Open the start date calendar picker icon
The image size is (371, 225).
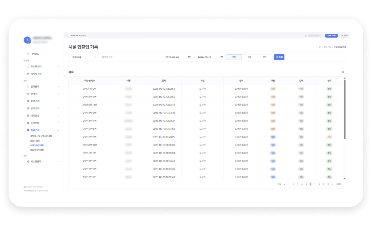[x=189, y=57]
